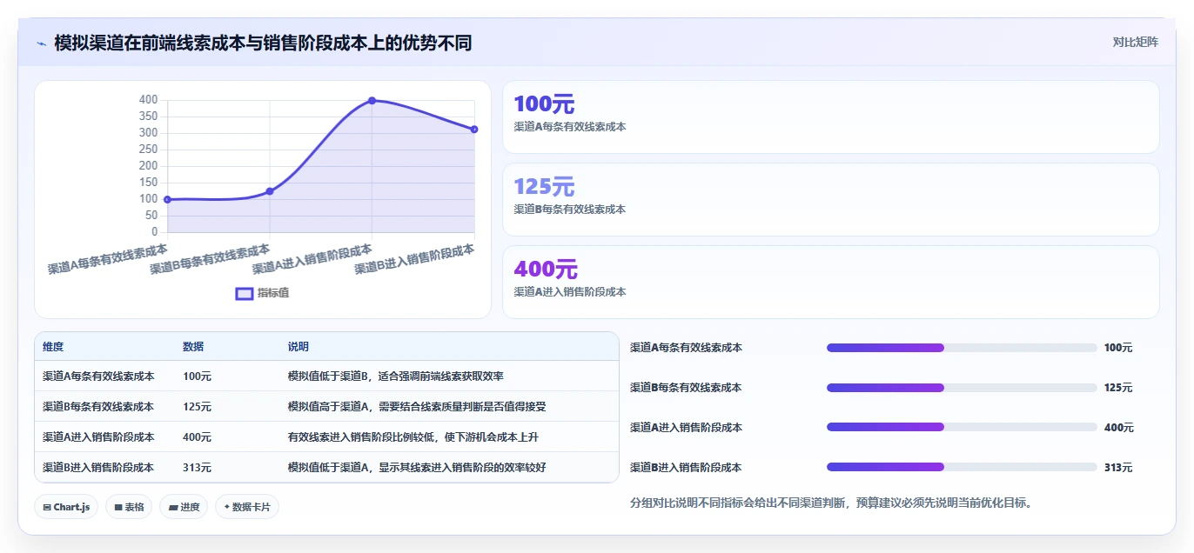Click the chart x-axis label 渠道A进入销售阶段成本
This screenshot has width=1194, height=553.
pyautogui.click(x=311, y=260)
